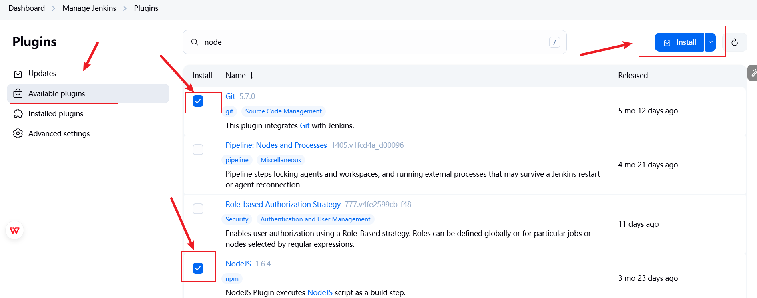The image size is (757, 298).
Task: Click the Updates download icon
Action: 18,73
